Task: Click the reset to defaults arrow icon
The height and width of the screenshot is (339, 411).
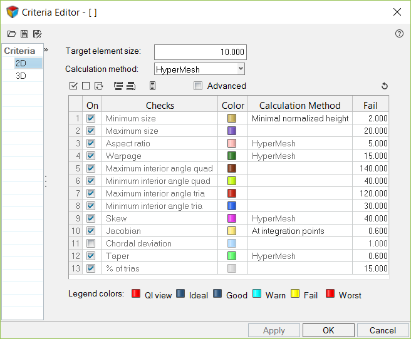Action: click(384, 86)
